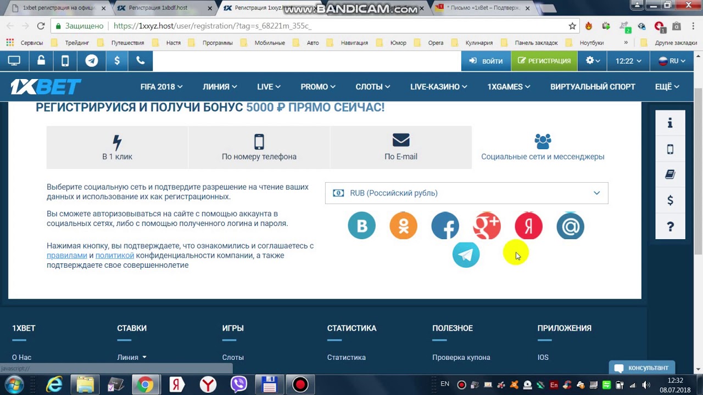Open Windows Start menu
The width and height of the screenshot is (703, 395).
[x=14, y=385]
